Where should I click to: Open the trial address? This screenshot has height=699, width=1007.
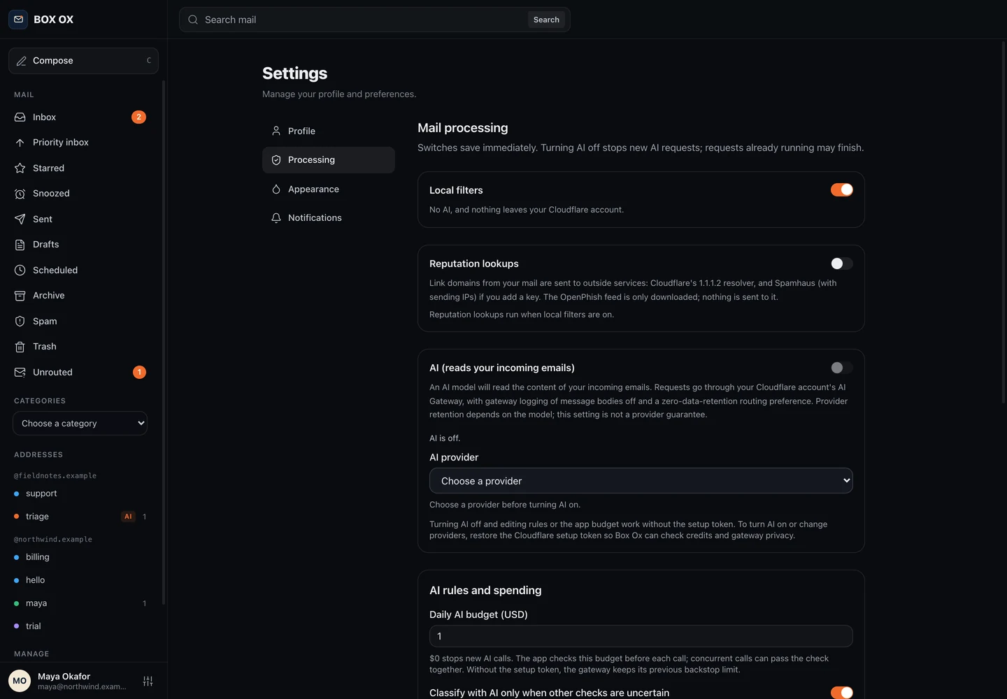pyautogui.click(x=80, y=626)
